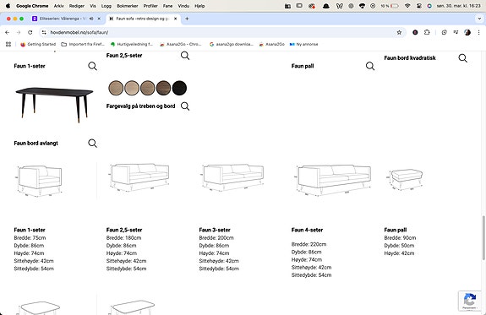Open Wi-Fi status in menu bar
Screen dimensions: 486x315
pos(407,6)
